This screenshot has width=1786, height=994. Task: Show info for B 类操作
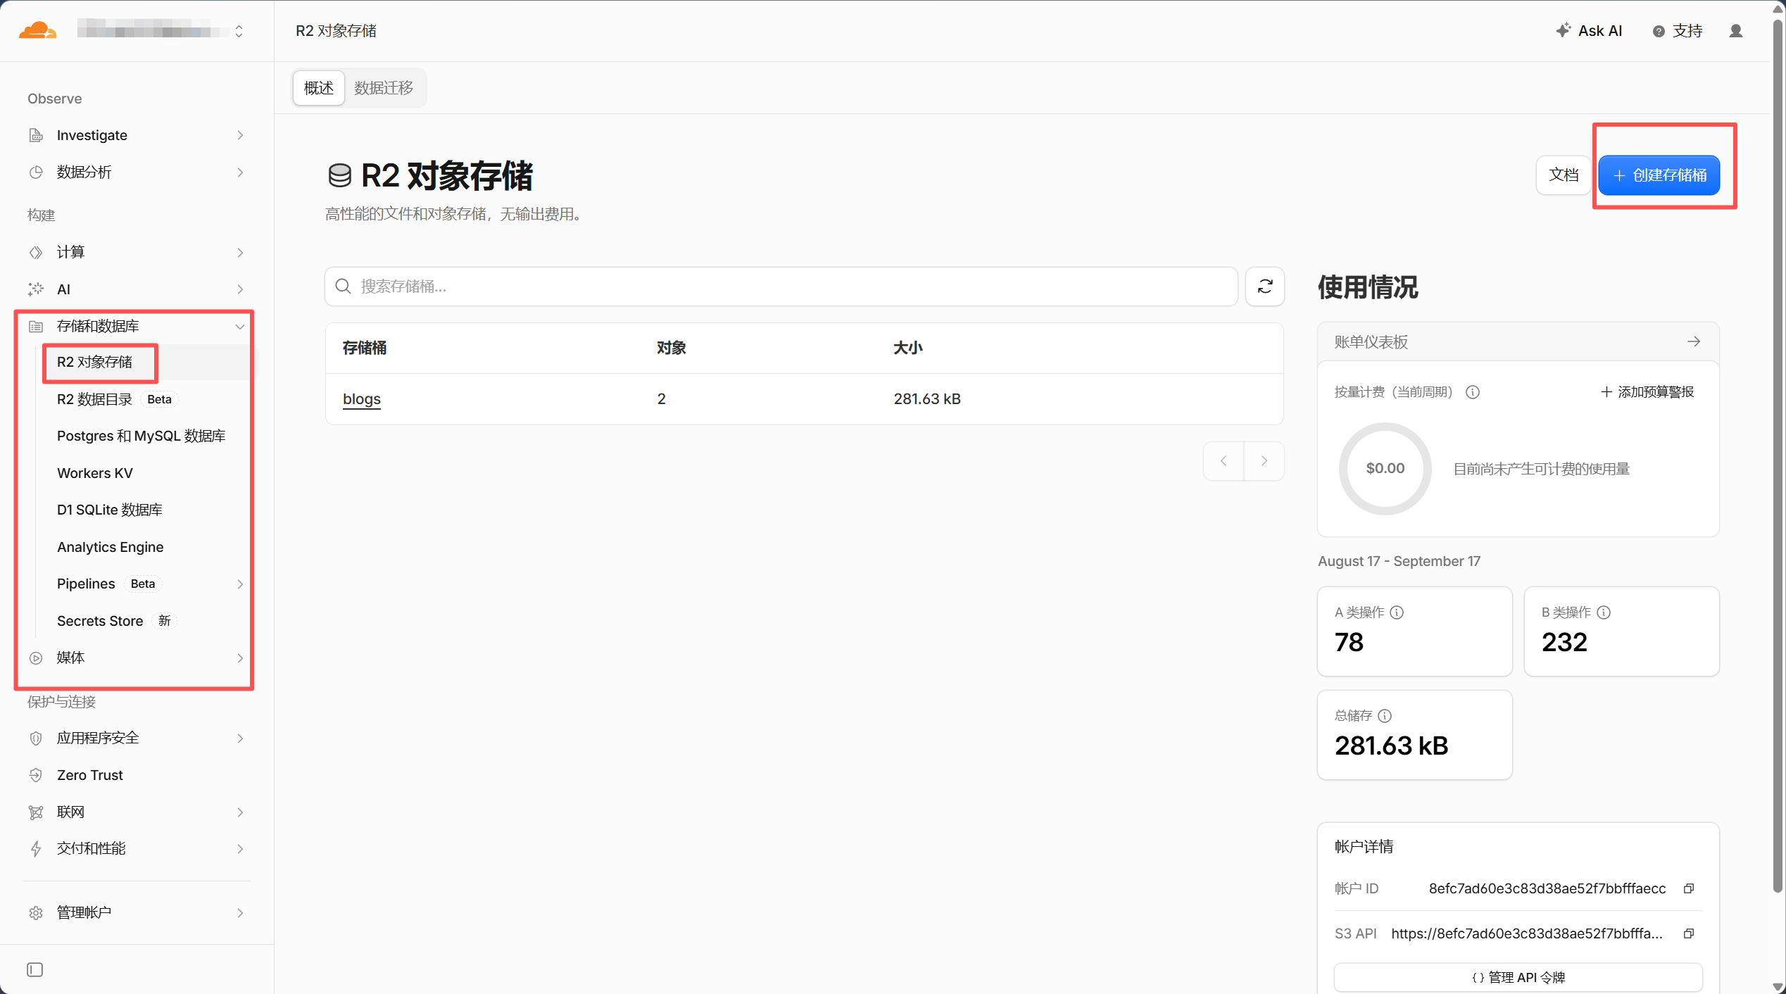(x=1604, y=612)
